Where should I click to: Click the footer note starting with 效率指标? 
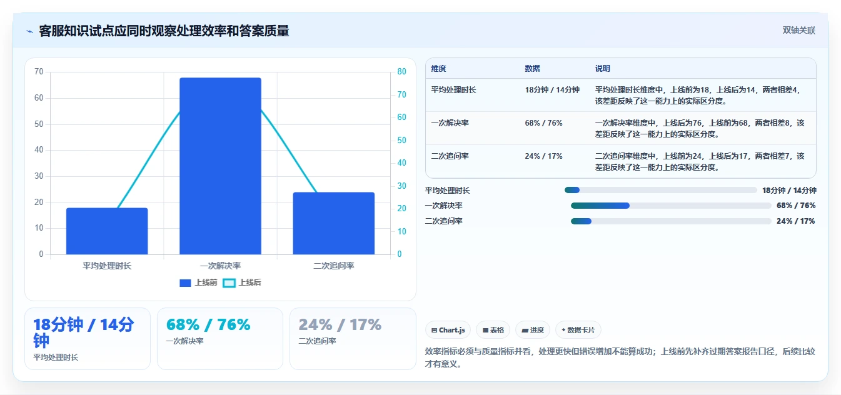tap(620, 357)
